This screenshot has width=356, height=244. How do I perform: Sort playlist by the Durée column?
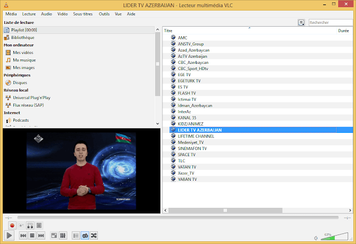(x=345, y=31)
